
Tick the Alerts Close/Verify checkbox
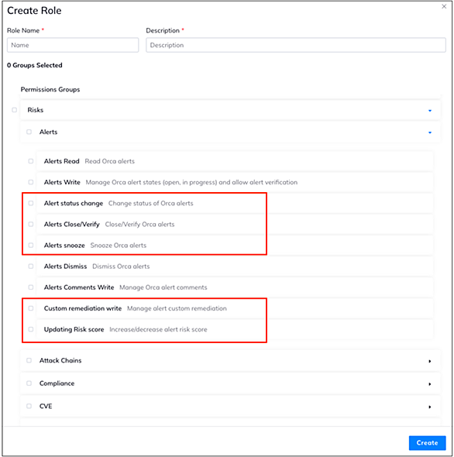coord(31,224)
